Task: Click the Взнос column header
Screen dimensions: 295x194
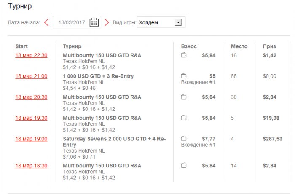Action: [x=189, y=46]
